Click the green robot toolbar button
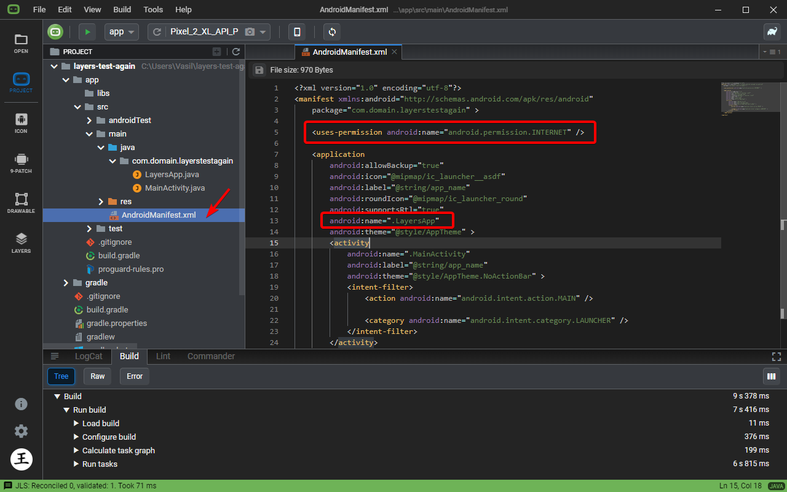The width and height of the screenshot is (787, 492). pyautogui.click(x=55, y=32)
